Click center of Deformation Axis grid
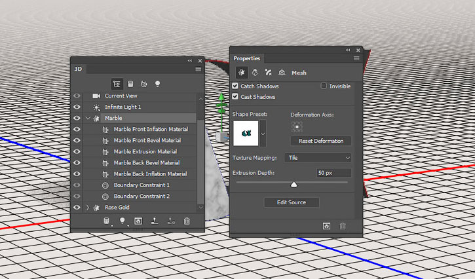 [x=297, y=127]
